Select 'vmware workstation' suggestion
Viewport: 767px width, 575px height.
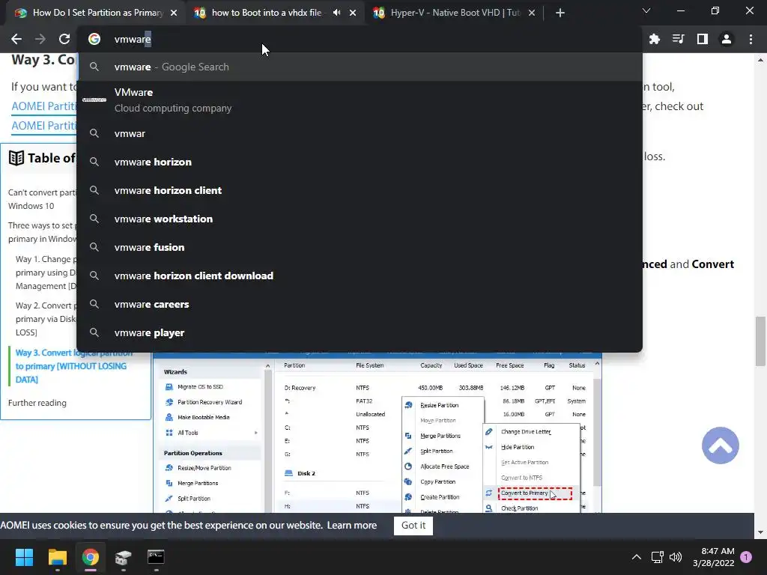click(x=360, y=219)
